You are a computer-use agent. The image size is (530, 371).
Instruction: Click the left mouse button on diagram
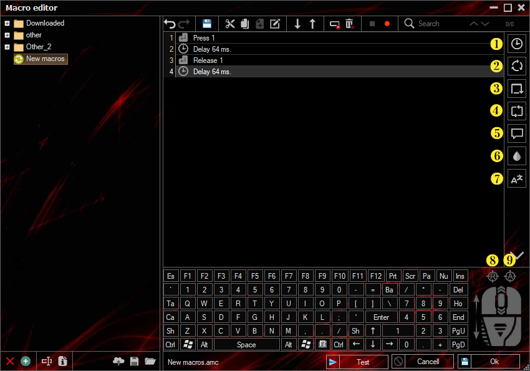[488, 301]
